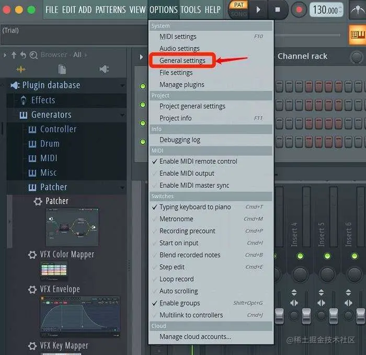
Task: Start playback with the play button
Action: (258, 10)
